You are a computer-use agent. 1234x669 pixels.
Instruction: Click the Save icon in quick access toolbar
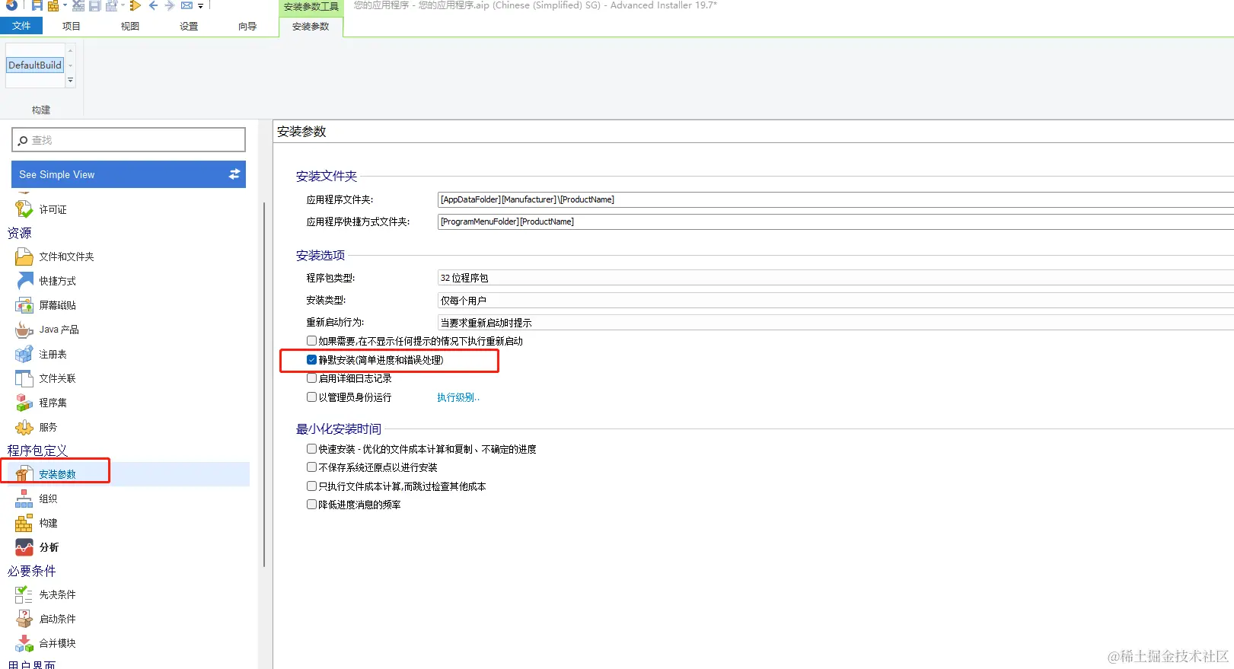37,5
